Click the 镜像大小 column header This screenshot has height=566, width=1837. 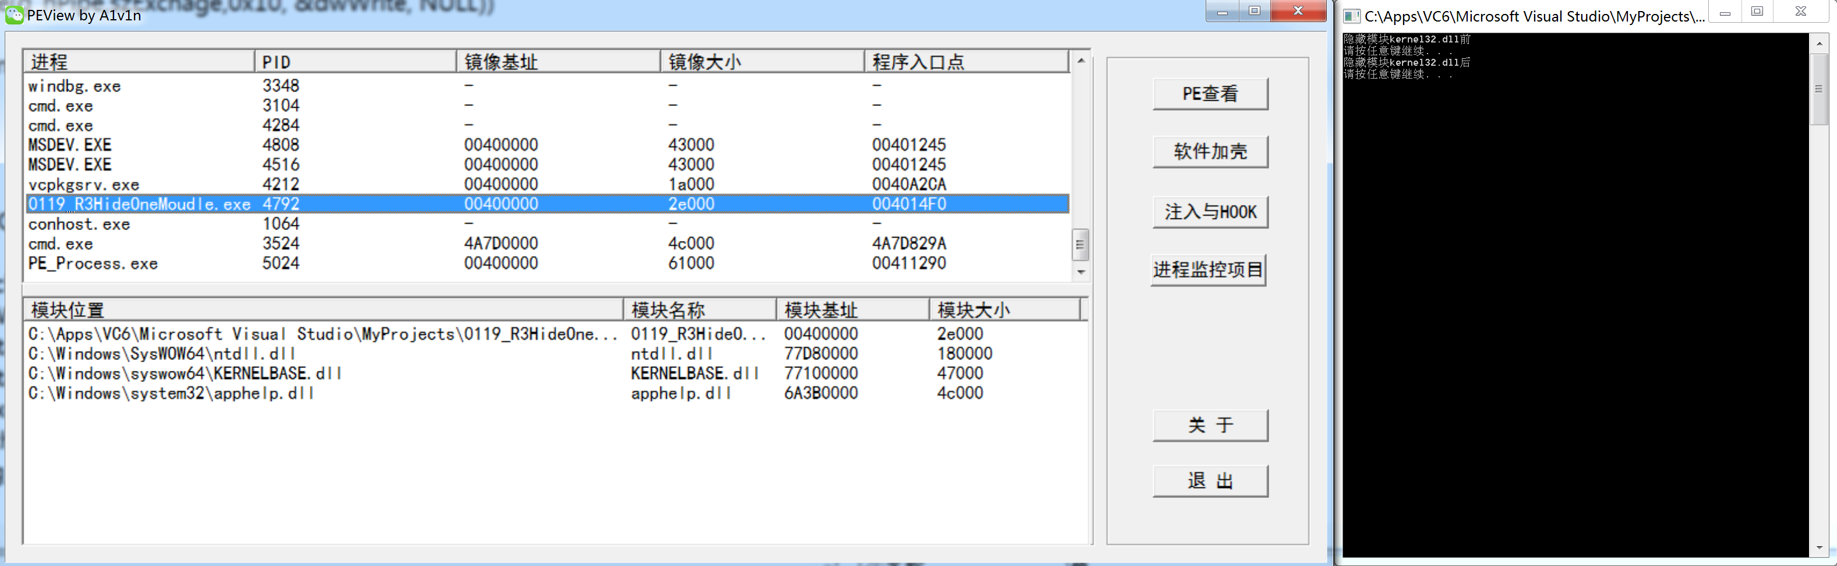pyautogui.click(x=762, y=62)
